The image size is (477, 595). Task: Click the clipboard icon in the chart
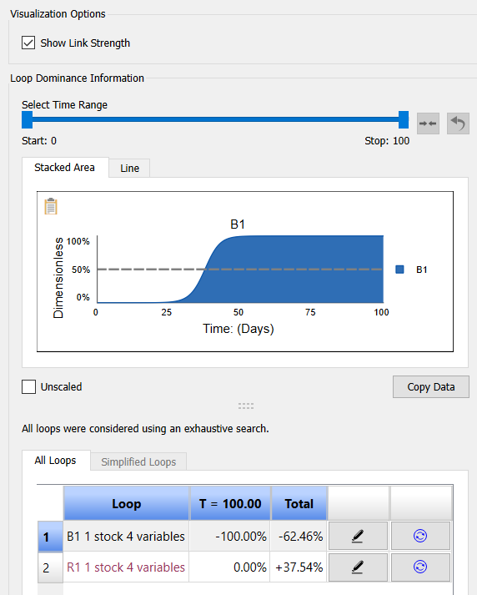click(51, 206)
